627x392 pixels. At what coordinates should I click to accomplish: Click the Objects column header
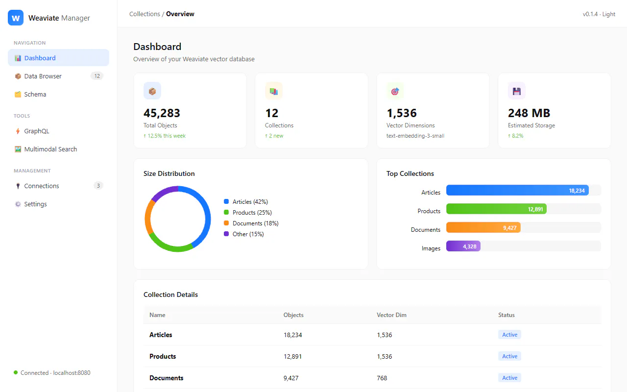pyautogui.click(x=293, y=315)
